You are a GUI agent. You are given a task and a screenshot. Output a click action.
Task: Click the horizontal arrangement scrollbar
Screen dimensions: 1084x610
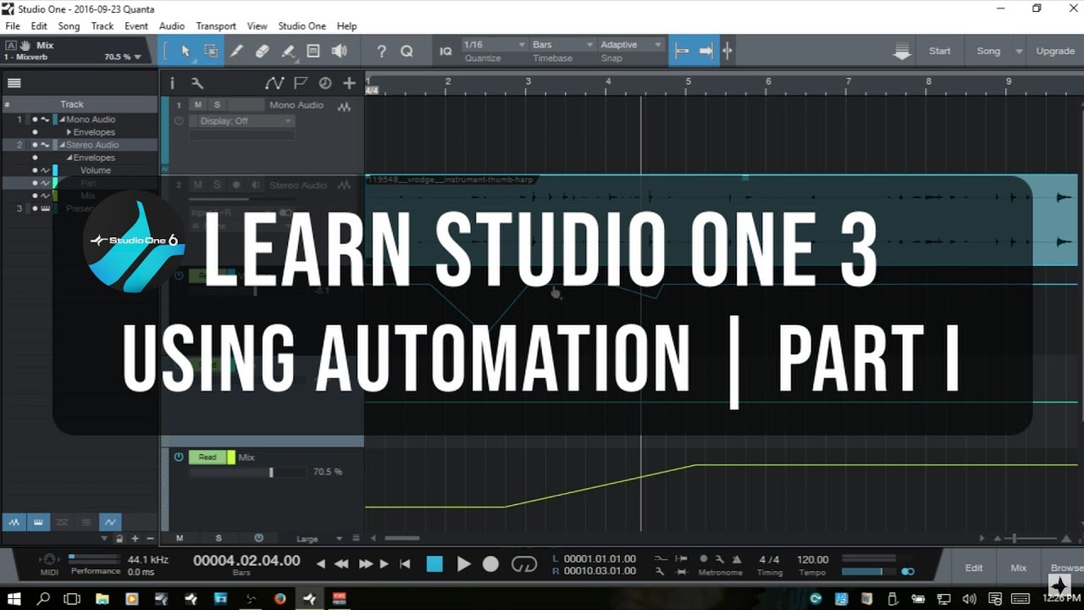point(402,538)
